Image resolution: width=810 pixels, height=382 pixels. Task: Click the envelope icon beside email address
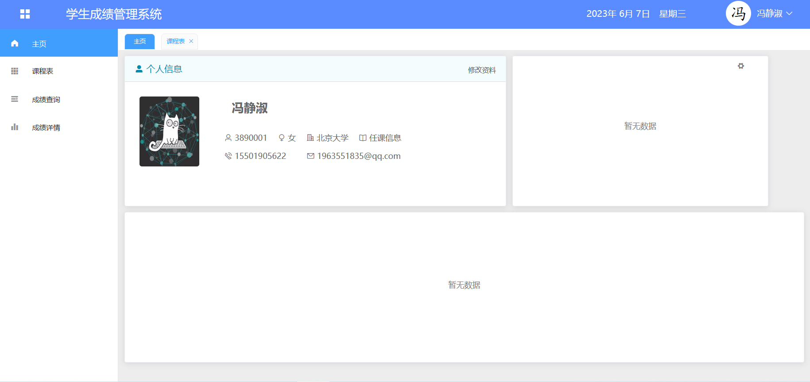point(311,156)
